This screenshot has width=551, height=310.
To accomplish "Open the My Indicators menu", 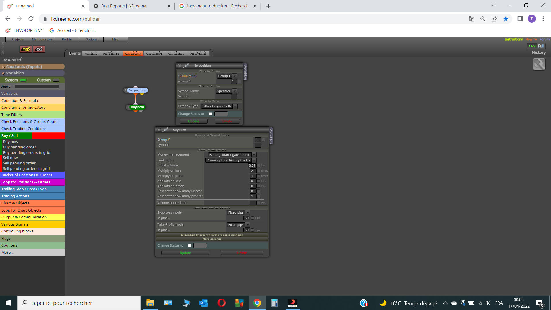I will (x=42, y=39).
